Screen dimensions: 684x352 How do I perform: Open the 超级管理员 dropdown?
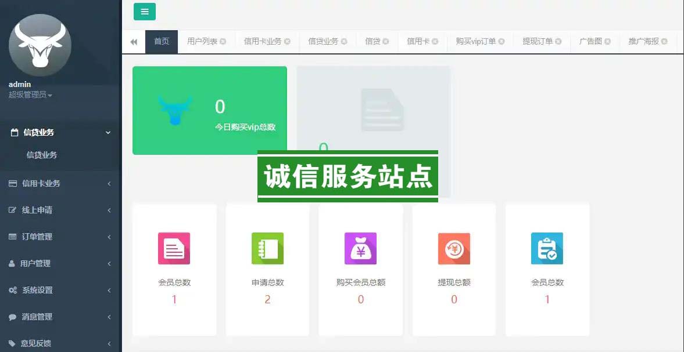30,95
